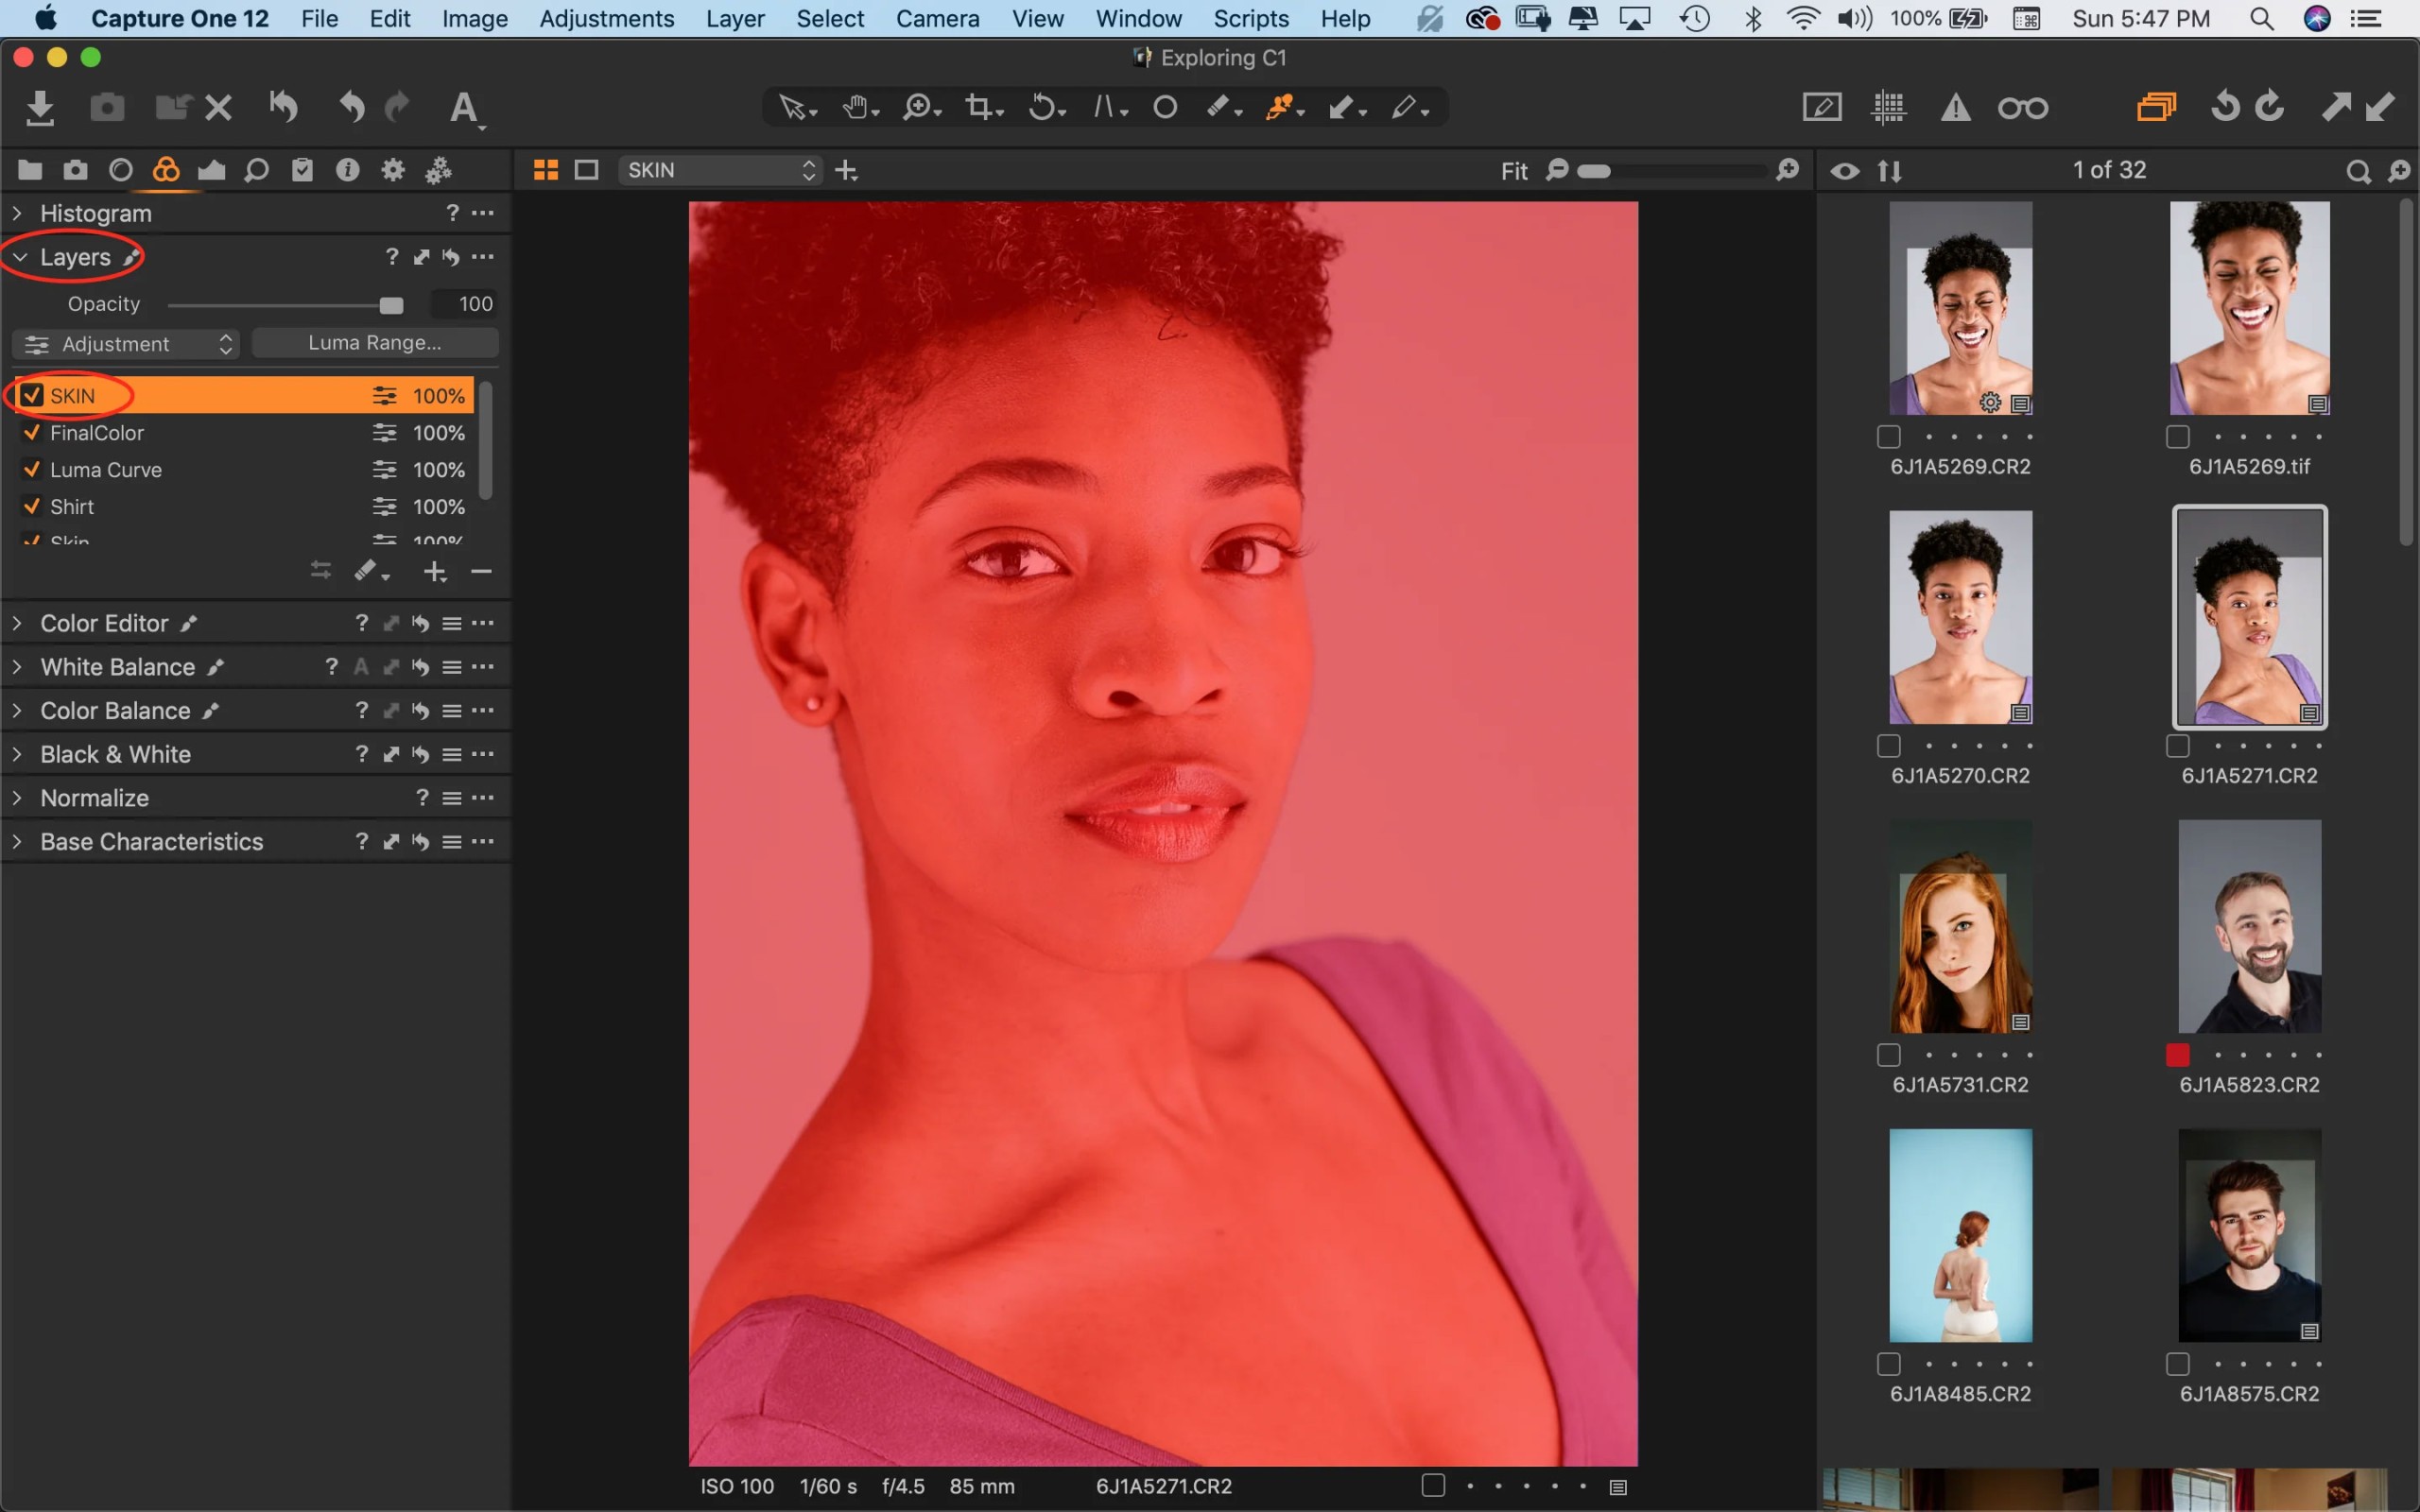Select the Spot removal circle tool

(x=1165, y=107)
